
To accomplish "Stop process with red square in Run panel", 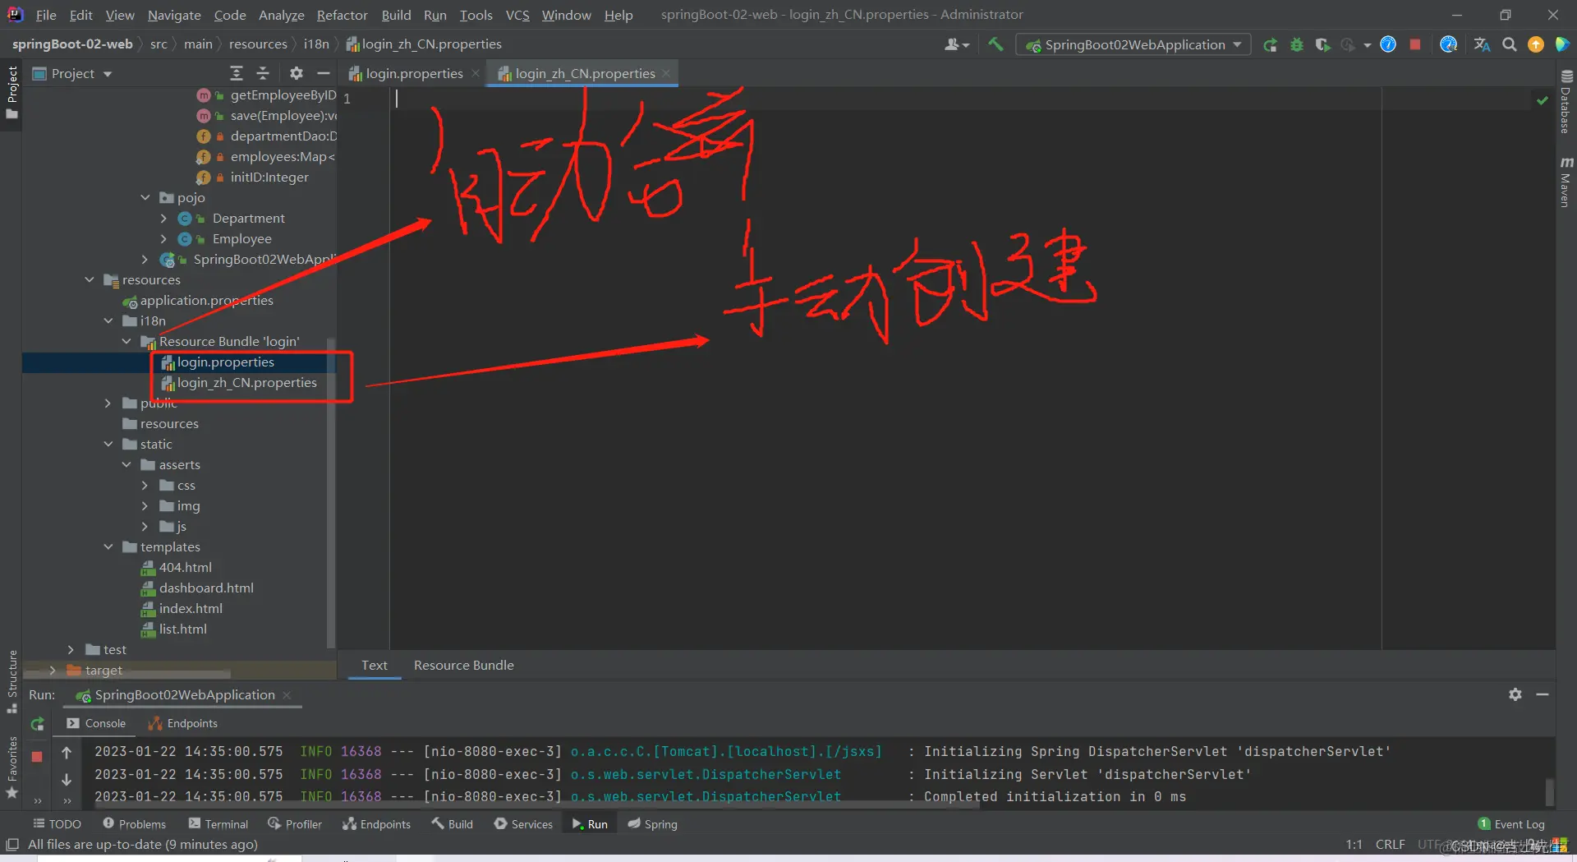I will pyautogui.click(x=37, y=756).
